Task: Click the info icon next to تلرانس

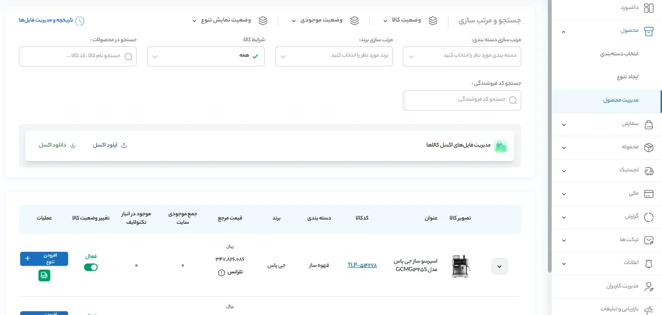Action: tap(222, 273)
